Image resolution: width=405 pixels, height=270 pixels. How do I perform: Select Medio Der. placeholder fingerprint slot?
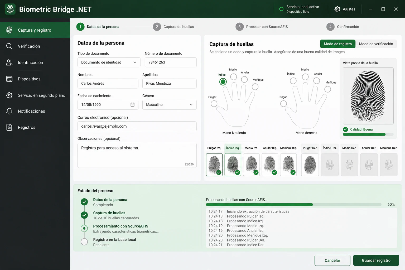point(349,165)
